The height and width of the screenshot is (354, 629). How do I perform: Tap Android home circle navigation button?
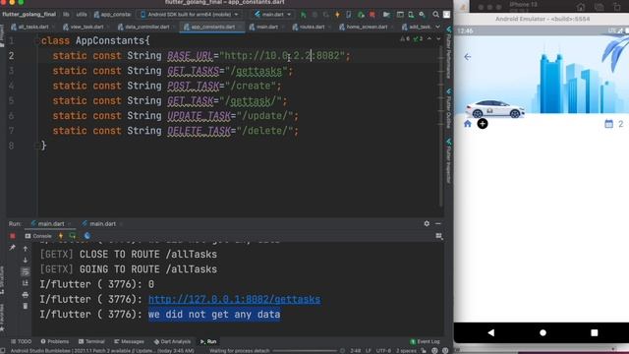[543, 332]
